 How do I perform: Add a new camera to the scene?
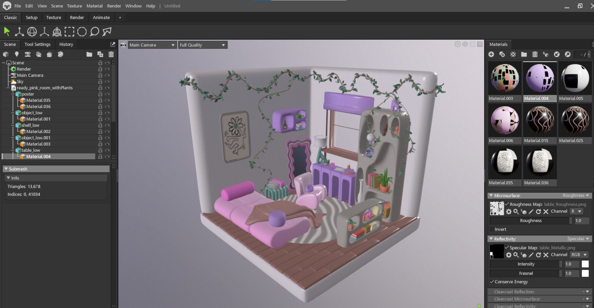[x=27, y=54]
